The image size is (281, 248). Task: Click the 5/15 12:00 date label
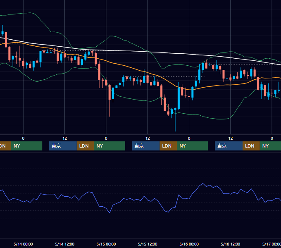coord(148,244)
